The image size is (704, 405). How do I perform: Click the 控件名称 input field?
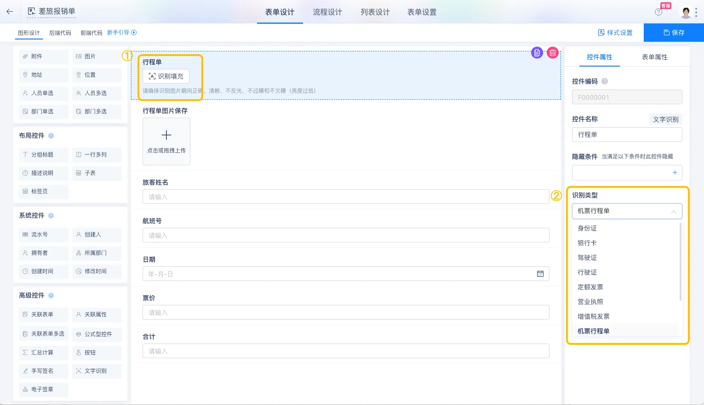pyautogui.click(x=627, y=135)
